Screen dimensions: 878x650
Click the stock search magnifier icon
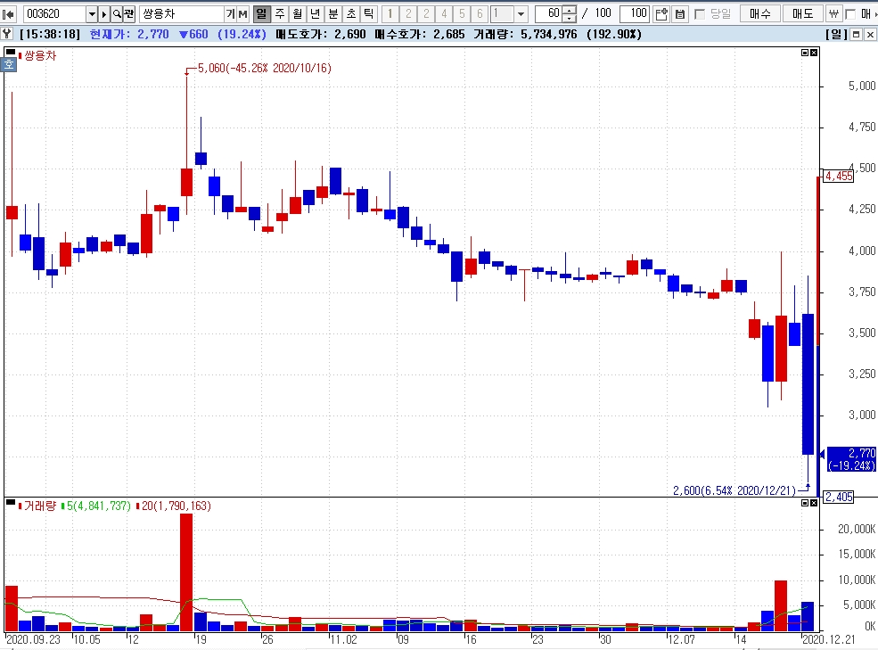tap(117, 13)
